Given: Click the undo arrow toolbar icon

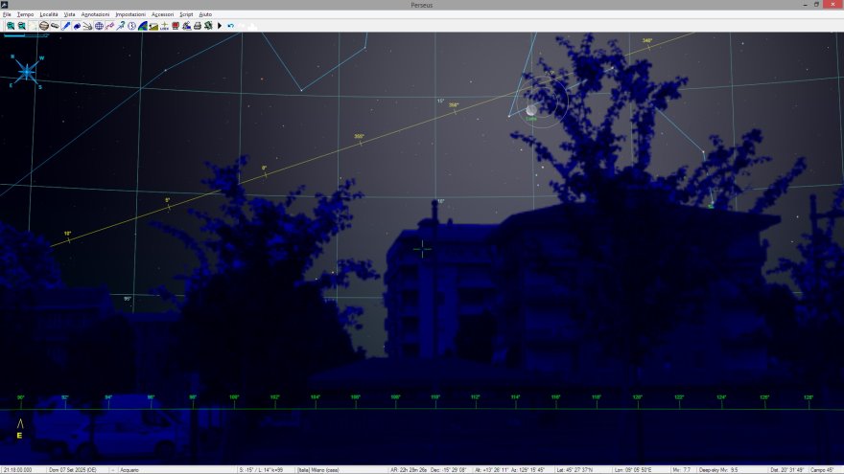Looking at the screenshot, I should point(231,26).
